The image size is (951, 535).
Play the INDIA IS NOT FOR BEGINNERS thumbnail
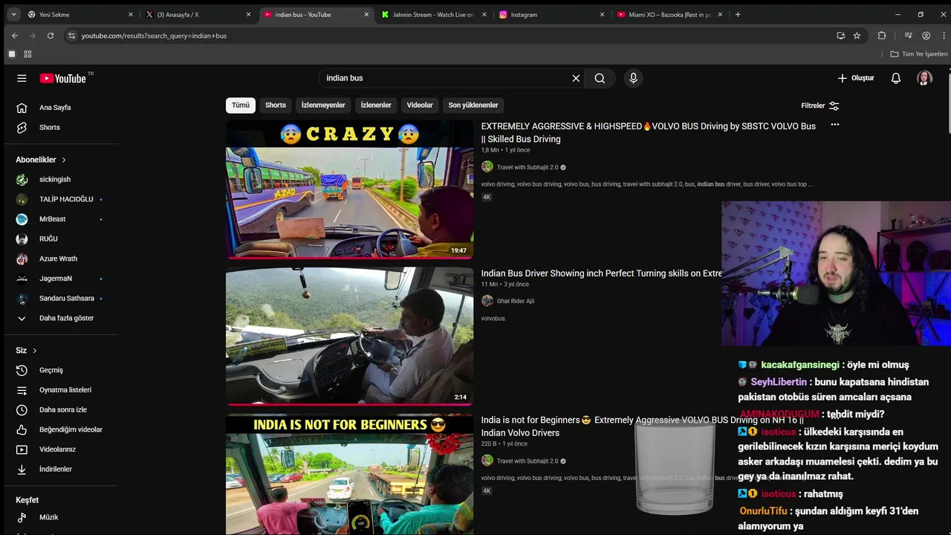click(x=349, y=474)
